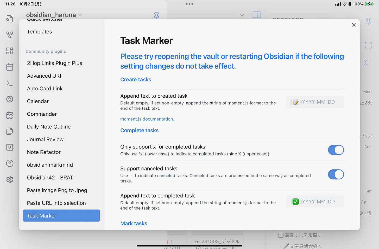
Task: Open the file search icon in left ribbon
Action: 10,19
